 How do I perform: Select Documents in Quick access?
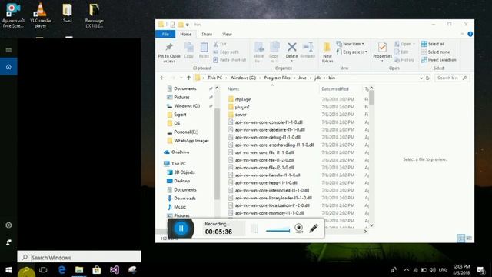[x=185, y=88]
